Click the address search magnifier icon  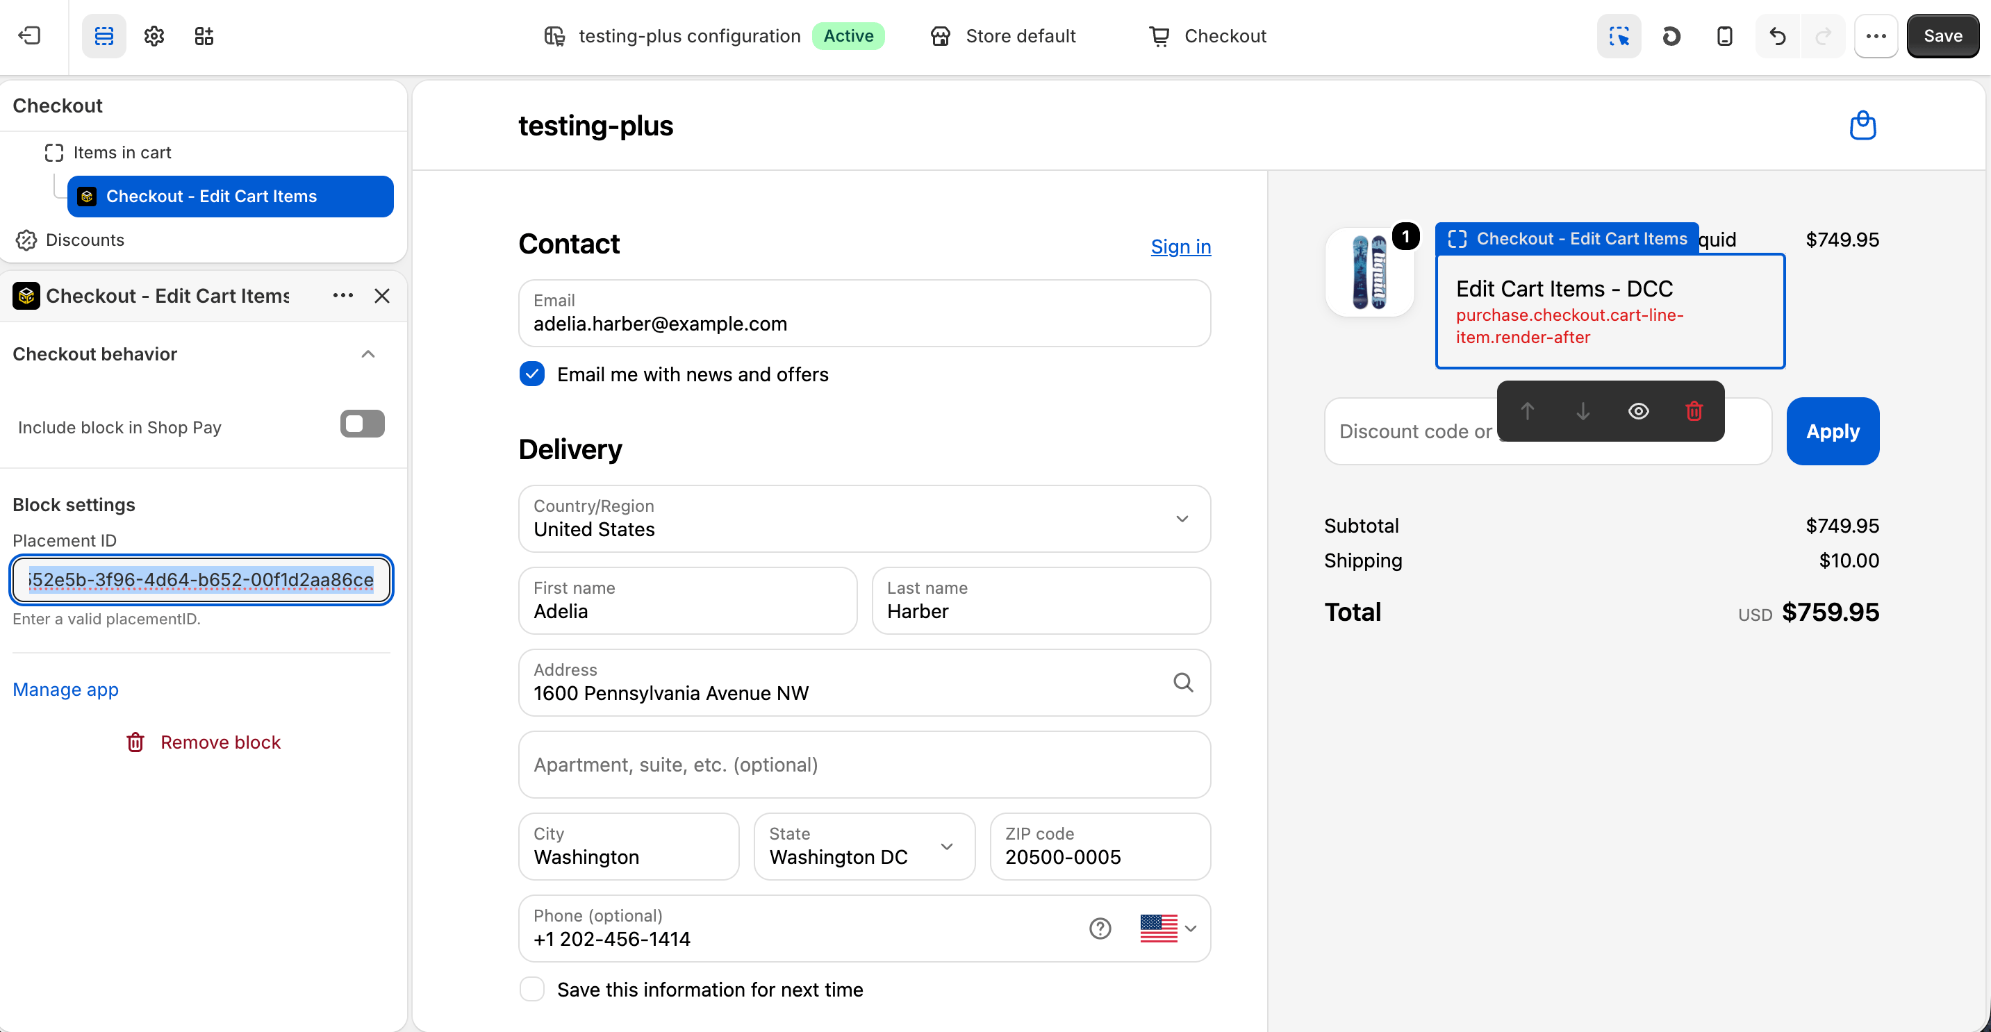(x=1182, y=682)
